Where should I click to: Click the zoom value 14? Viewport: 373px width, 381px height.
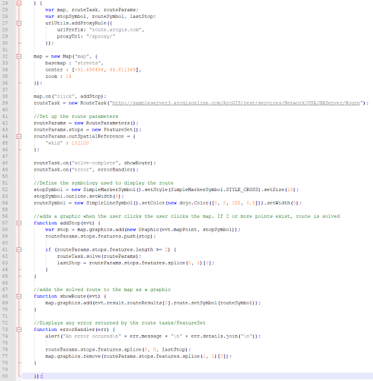click(x=68, y=76)
